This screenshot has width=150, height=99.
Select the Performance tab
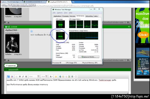point(80,16)
